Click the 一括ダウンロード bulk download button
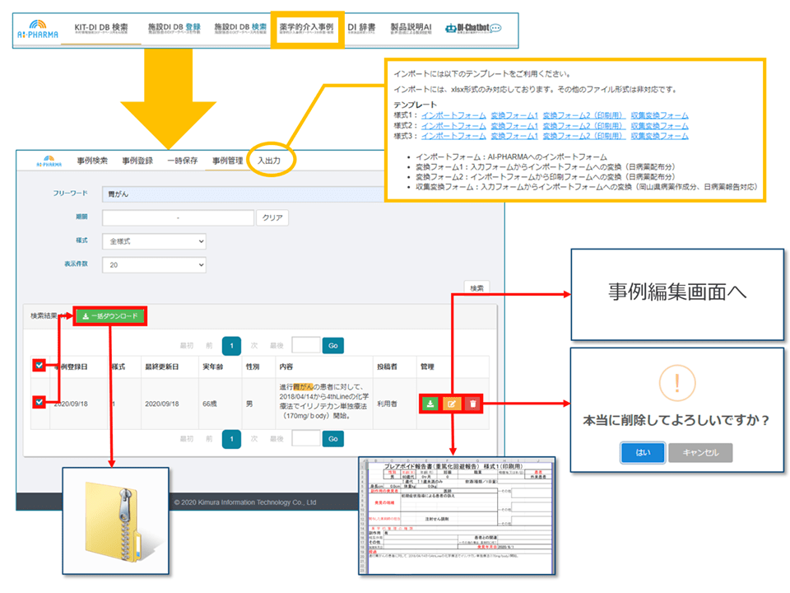 [109, 315]
